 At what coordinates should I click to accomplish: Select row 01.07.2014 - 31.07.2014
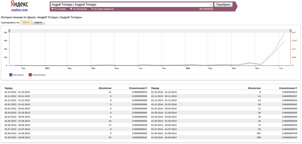(x=224, y=129)
